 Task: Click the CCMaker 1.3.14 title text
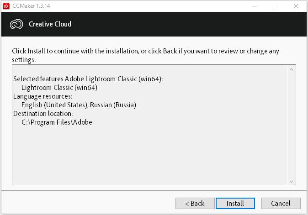point(31,6)
